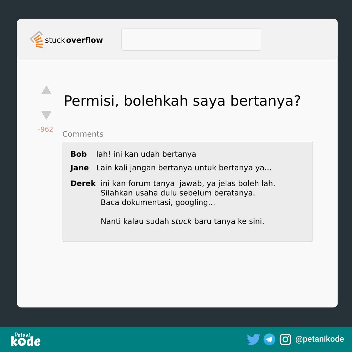
Task: Click Bob's comment 'lah! ini kan udah bertanya'
Action: click(146, 154)
